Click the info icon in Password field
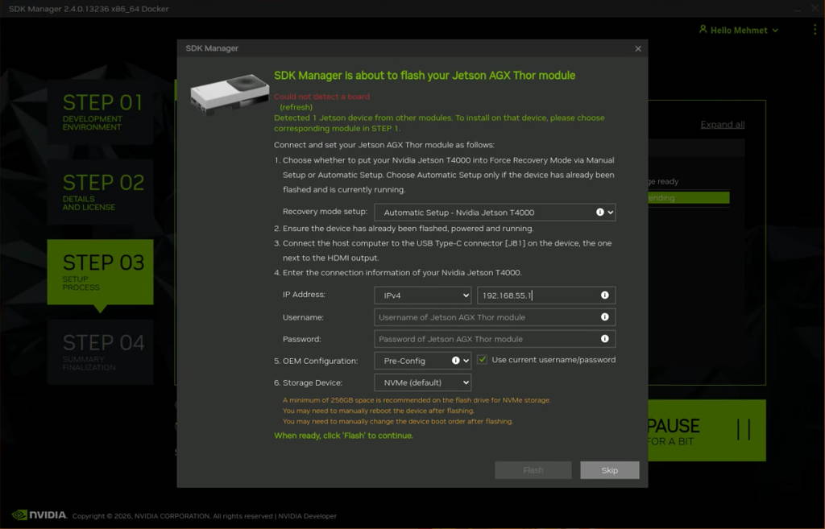 604,339
